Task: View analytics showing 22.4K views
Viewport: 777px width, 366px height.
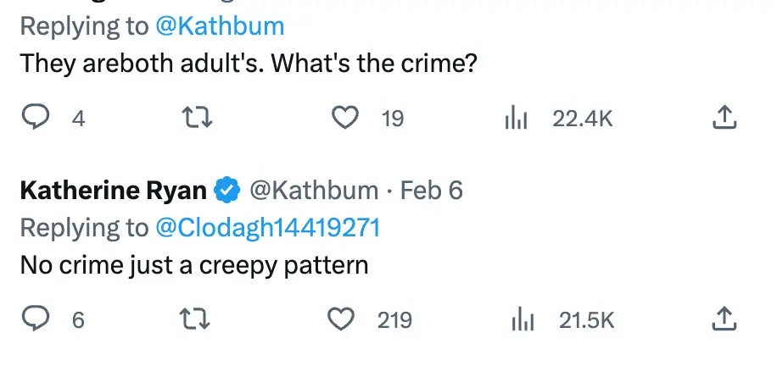Action: point(517,119)
